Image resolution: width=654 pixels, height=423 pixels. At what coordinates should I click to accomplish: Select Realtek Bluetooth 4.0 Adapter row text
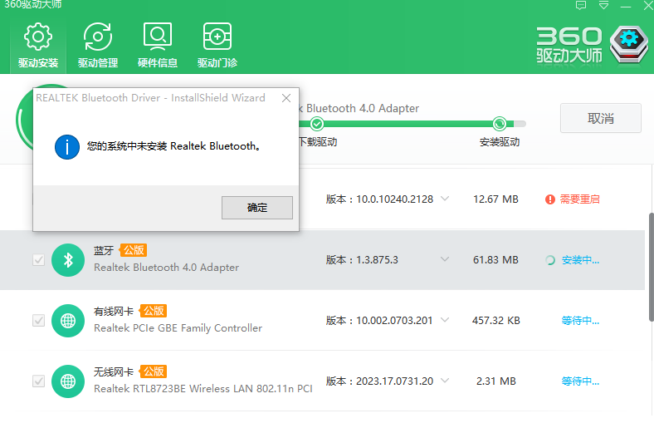point(167,268)
